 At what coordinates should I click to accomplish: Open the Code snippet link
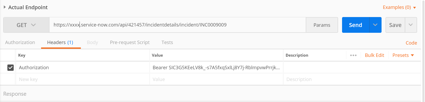411,43
